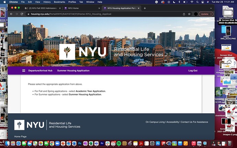Open Summer Housing Application link

pyautogui.click(x=73, y=71)
